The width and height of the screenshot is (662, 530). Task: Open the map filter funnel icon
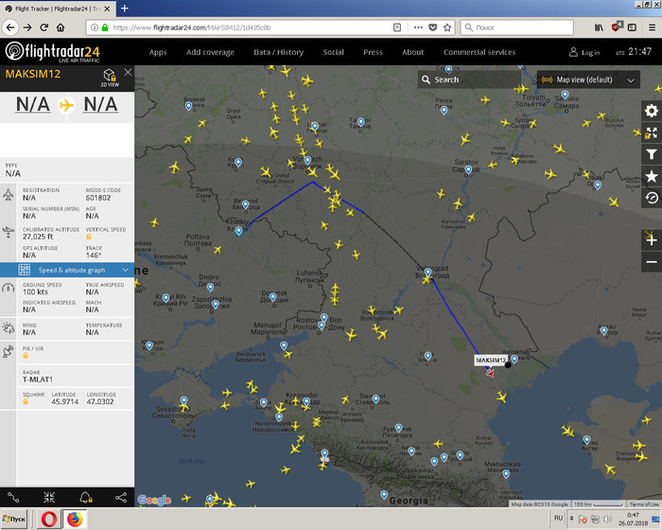point(652,154)
